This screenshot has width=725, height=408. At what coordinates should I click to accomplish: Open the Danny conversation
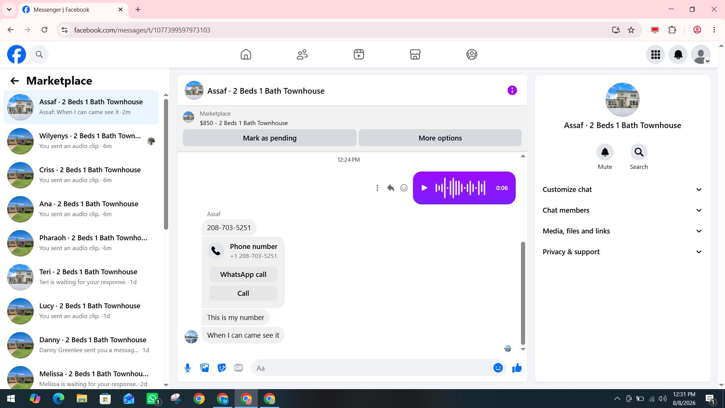[81, 345]
